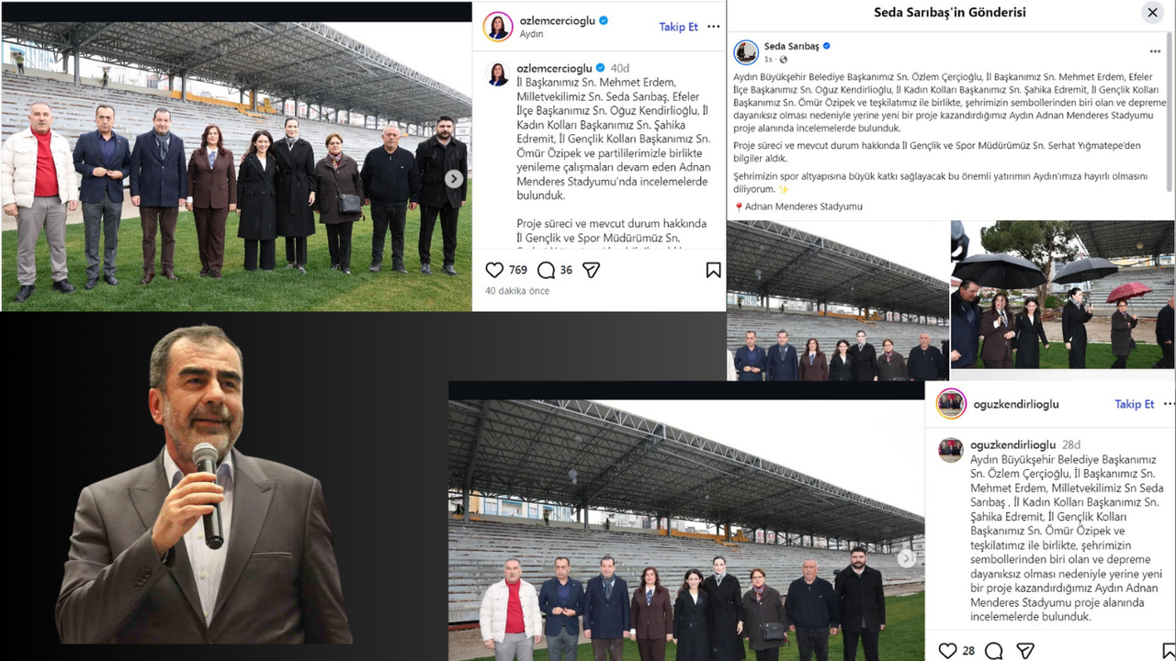Follow oguzkendirlioglu with Takip Et
Image resolution: width=1176 pixels, height=661 pixels.
1135,404
